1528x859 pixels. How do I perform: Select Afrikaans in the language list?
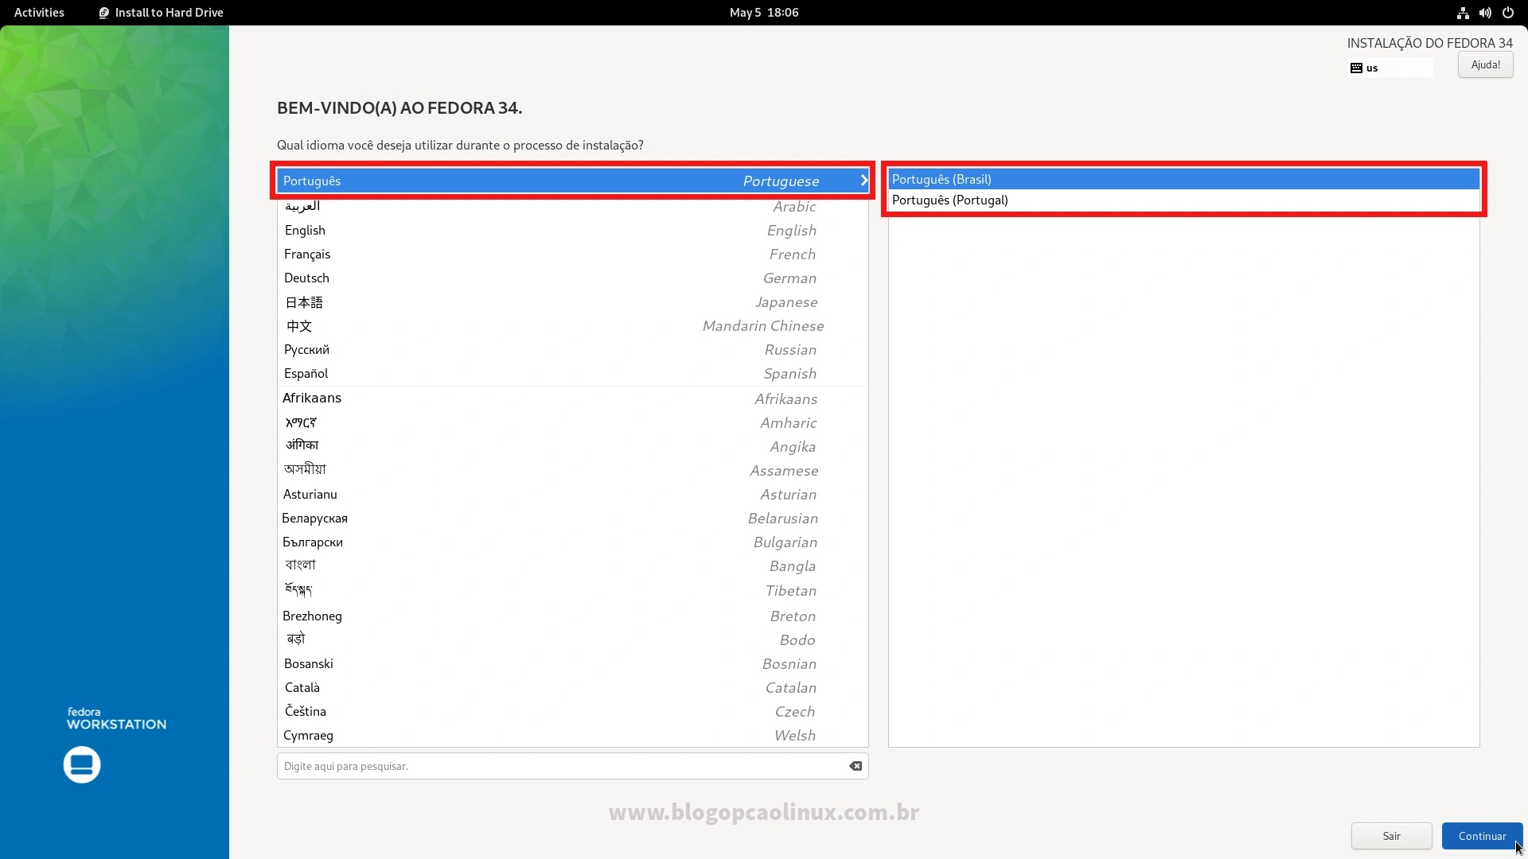coord(572,398)
